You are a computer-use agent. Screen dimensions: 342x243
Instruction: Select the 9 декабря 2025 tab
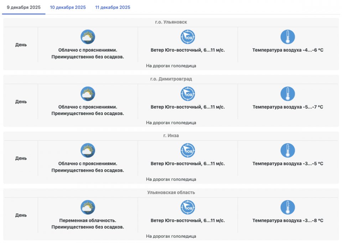24,7
